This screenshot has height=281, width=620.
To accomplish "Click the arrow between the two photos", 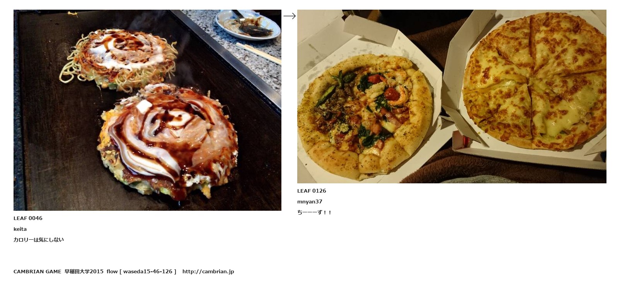I will (x=290, y=16).
